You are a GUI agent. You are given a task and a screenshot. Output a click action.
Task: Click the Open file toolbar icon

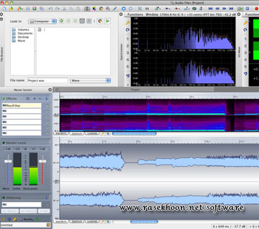pyautogui.click(x=11, y=9)
